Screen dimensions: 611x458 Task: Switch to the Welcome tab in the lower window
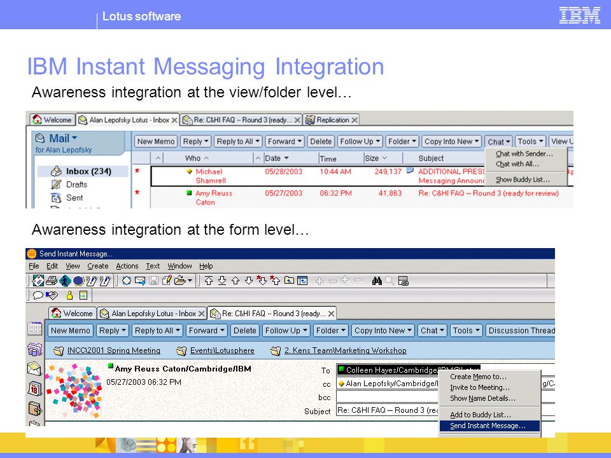[x=73, y=313]
